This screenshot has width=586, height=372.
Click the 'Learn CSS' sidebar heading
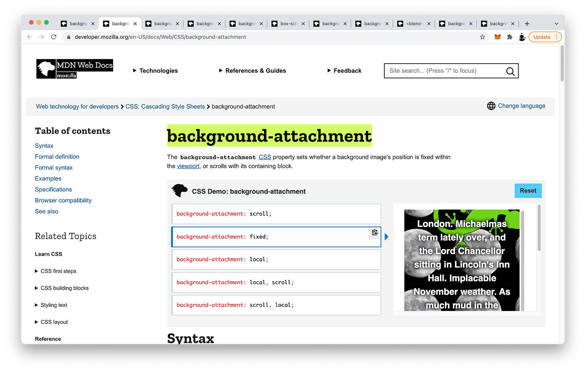pyautogui.click(x=49, y=254)
